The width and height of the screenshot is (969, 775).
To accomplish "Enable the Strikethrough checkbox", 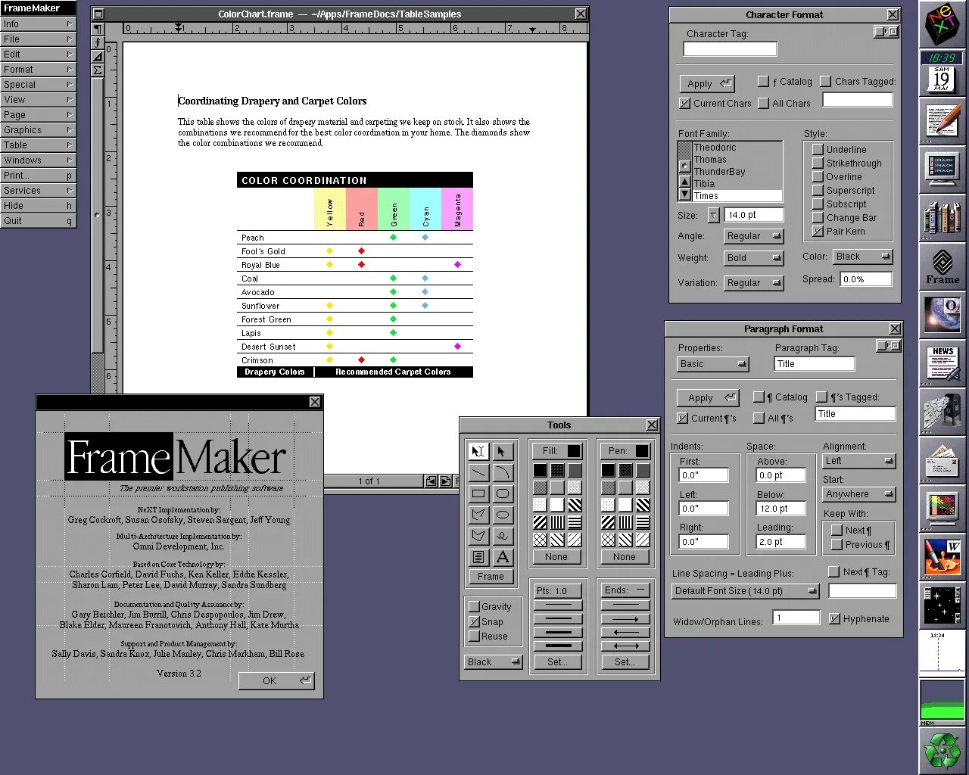I will (x=818, y=163).
